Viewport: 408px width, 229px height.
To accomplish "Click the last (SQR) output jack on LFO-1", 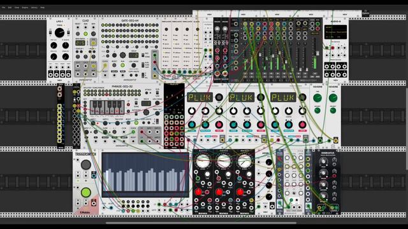I will click(x=68, y=74).
